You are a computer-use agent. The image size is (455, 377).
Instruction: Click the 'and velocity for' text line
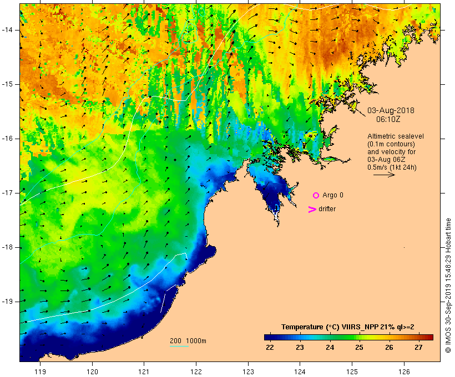391,152
